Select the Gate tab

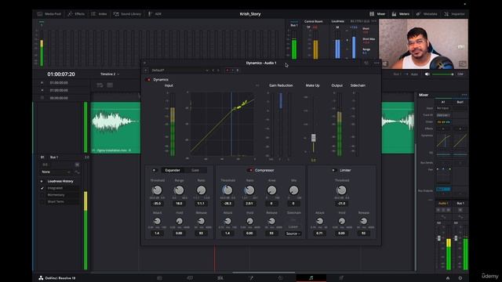click(195, 171)
